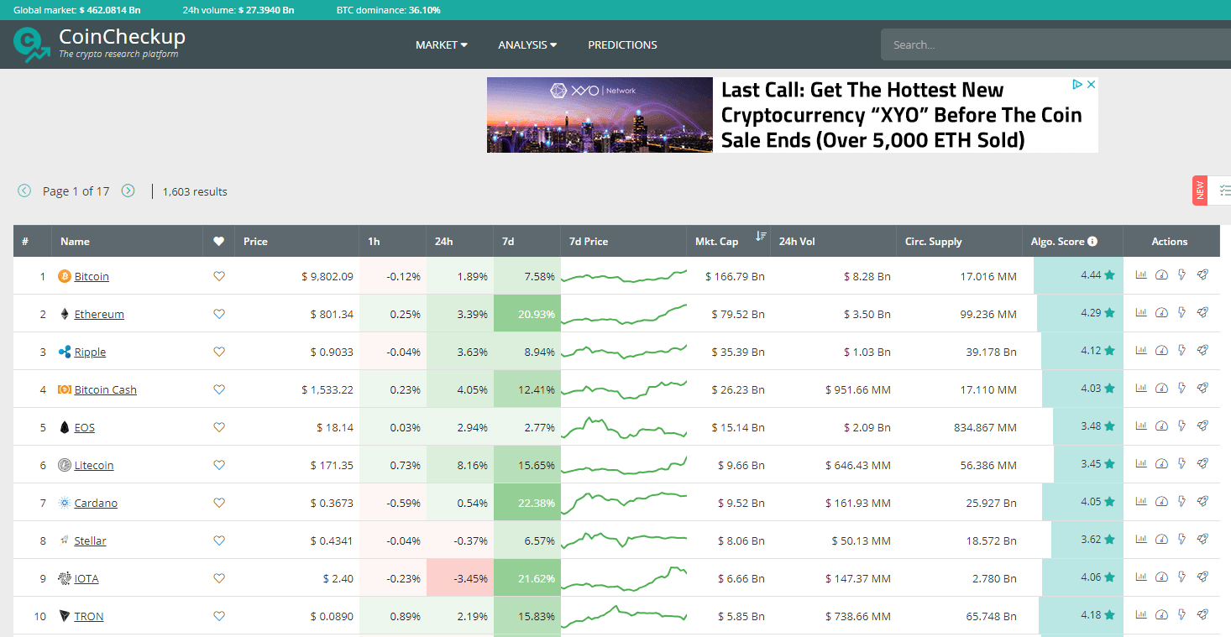Click the Bitcoin coin logo

65,276
